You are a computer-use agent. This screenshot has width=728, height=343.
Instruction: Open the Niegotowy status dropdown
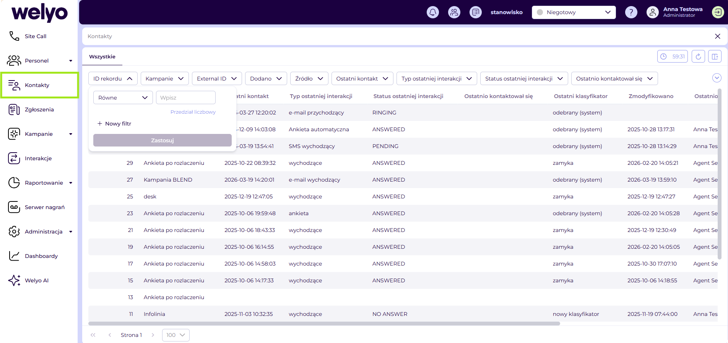pos(574,12)
